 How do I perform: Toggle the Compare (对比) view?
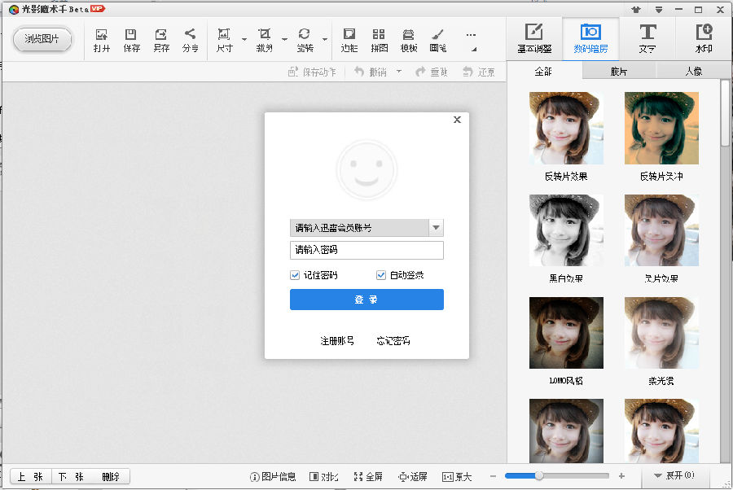point(323,476)
